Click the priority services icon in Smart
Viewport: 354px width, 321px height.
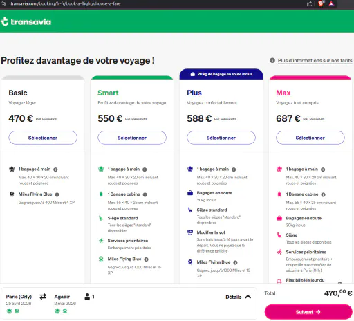101,241
